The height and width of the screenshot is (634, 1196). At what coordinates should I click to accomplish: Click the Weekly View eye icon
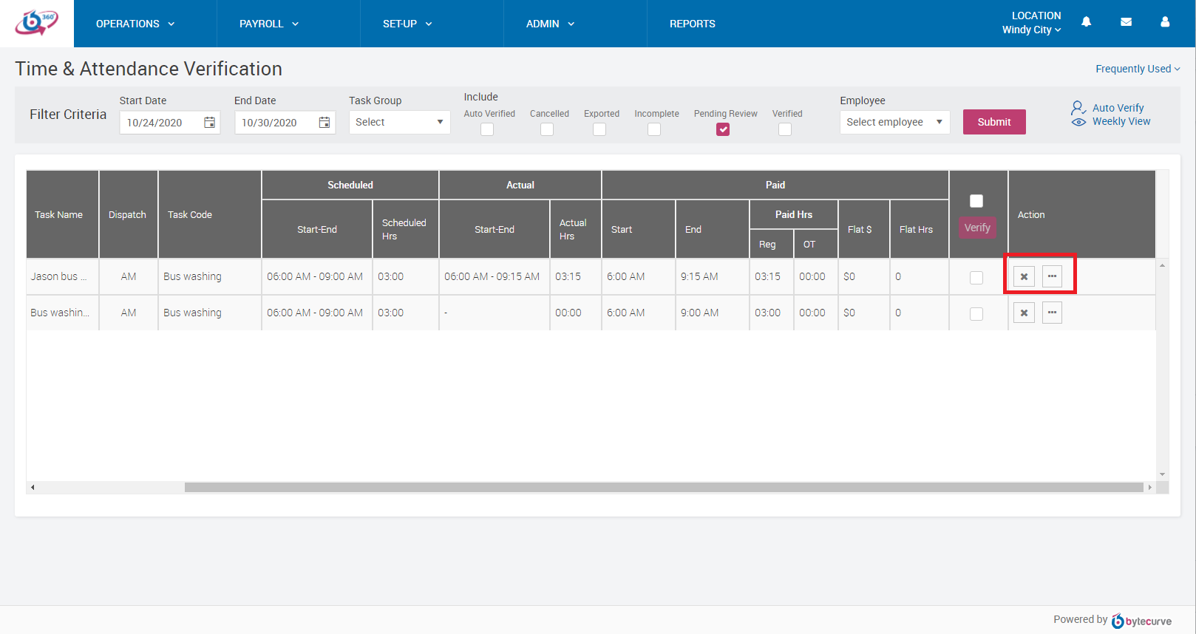pyautogui.click(x=1078, y=122)
